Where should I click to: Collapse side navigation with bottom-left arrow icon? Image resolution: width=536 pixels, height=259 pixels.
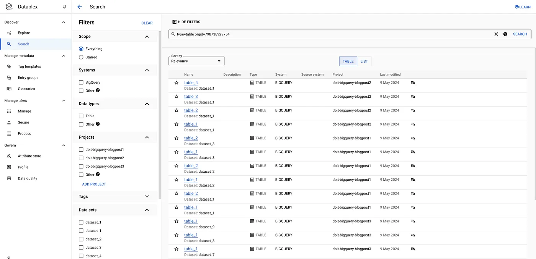pos(9,257)
